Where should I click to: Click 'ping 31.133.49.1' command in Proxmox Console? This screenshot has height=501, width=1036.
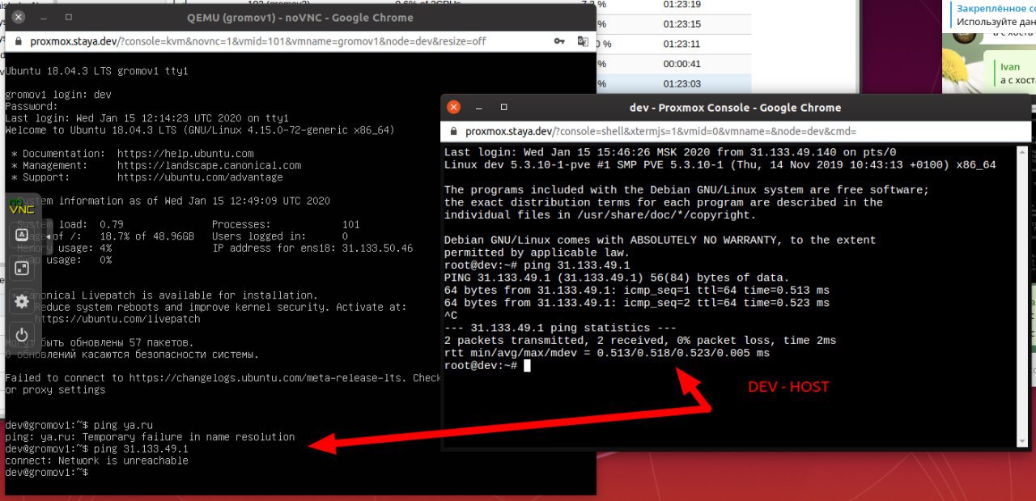point(576,265)
